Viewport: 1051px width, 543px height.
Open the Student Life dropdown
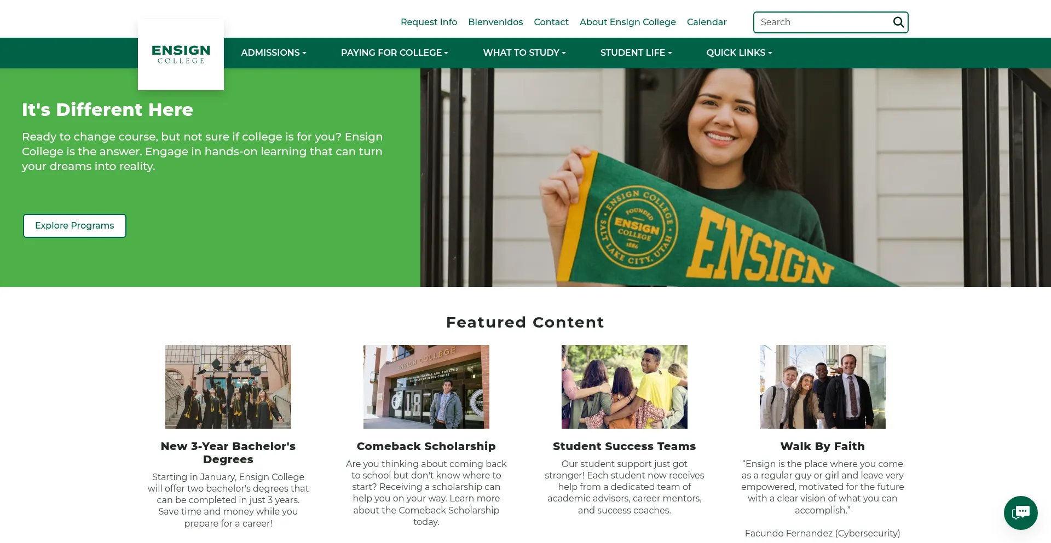pos(636,53)
